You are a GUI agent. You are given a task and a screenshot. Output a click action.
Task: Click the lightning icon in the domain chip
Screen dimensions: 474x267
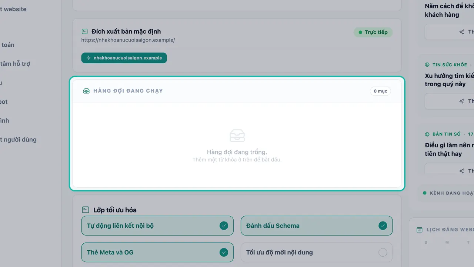89,58
